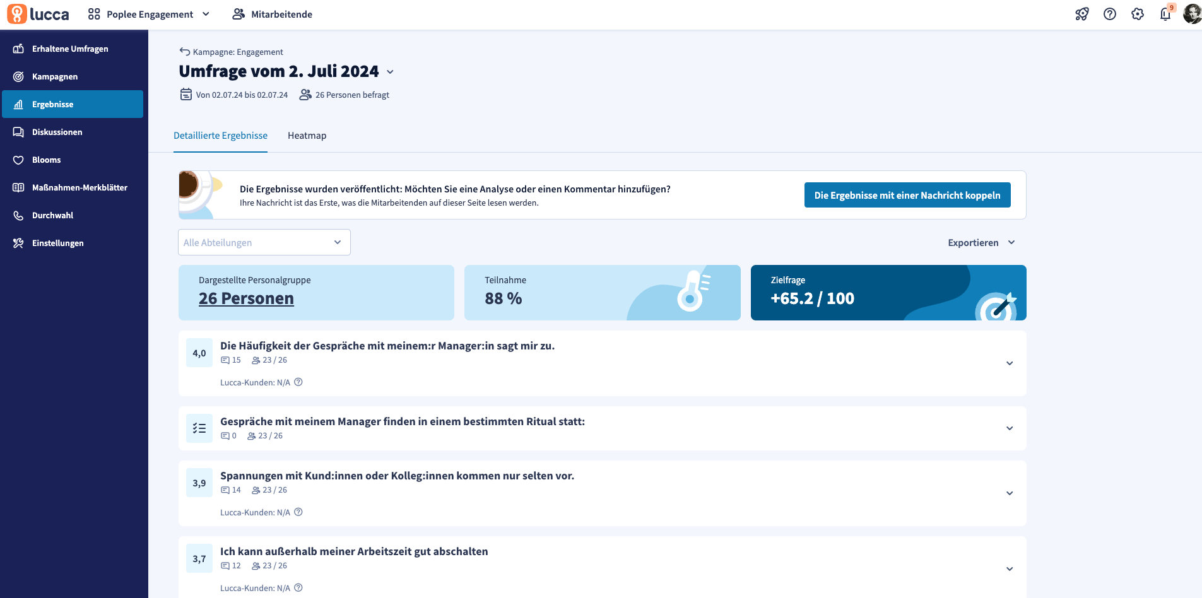
Task: Click the 26 Personen link
Action: click(246, 298)
